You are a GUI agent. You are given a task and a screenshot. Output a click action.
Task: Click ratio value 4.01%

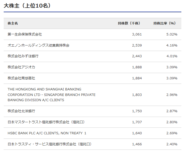pos(172,56)
